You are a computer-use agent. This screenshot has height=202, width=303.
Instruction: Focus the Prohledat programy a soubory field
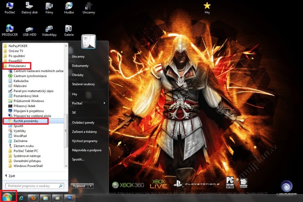pyautogui.click(x=35, y=186)
